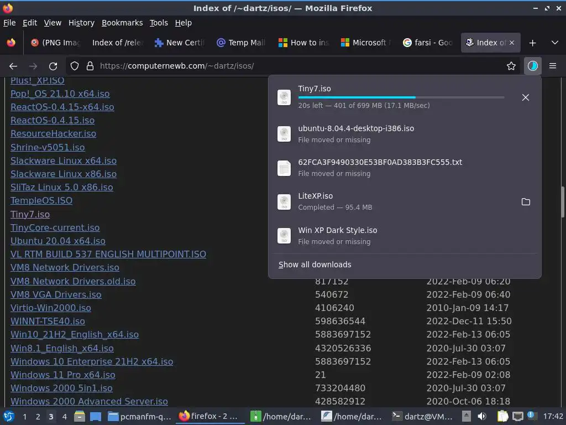Cancel the Tiny7.iso download
This screenshot has height=425, width=566.
coord(526,97)
